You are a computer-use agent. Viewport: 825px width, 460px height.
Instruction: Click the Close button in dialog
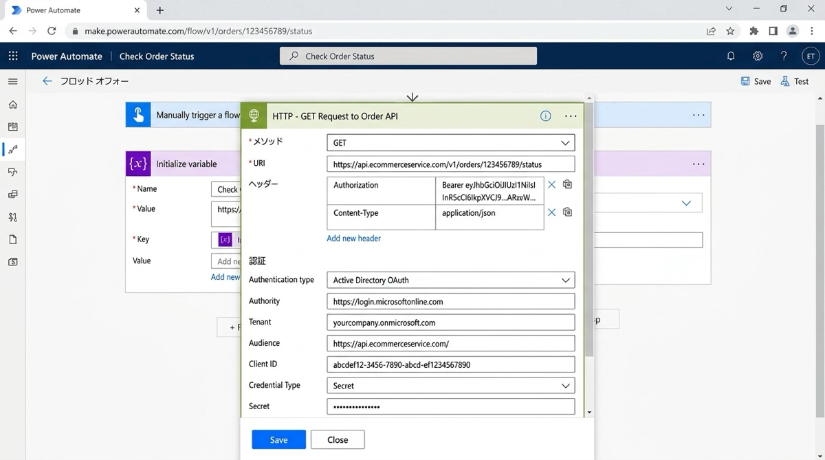pyautogui.click(x=338, y=440)
